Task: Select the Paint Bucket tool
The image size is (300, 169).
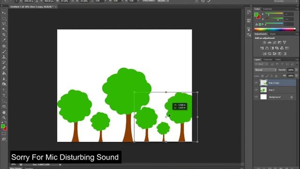Action: click(4, 73)
